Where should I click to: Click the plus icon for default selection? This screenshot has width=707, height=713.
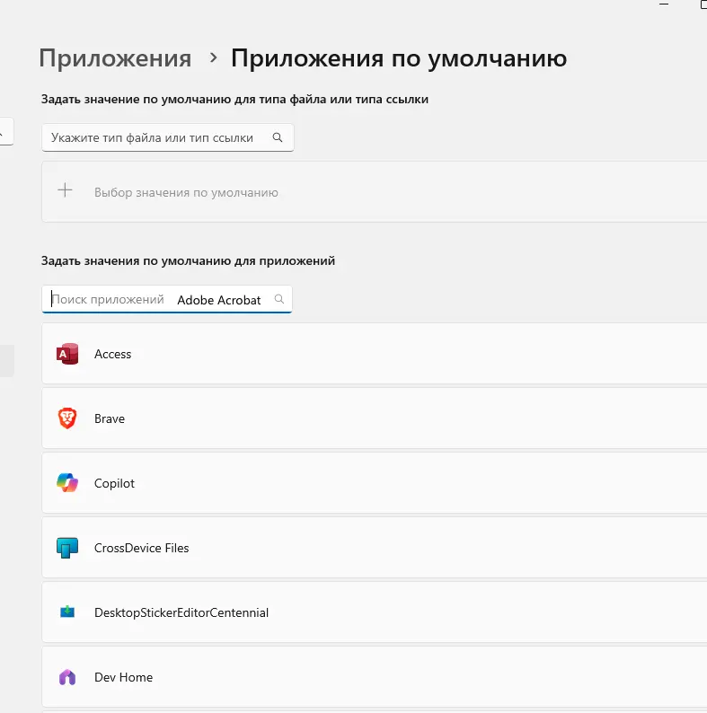pyautogui.click(x=65, y=190)
